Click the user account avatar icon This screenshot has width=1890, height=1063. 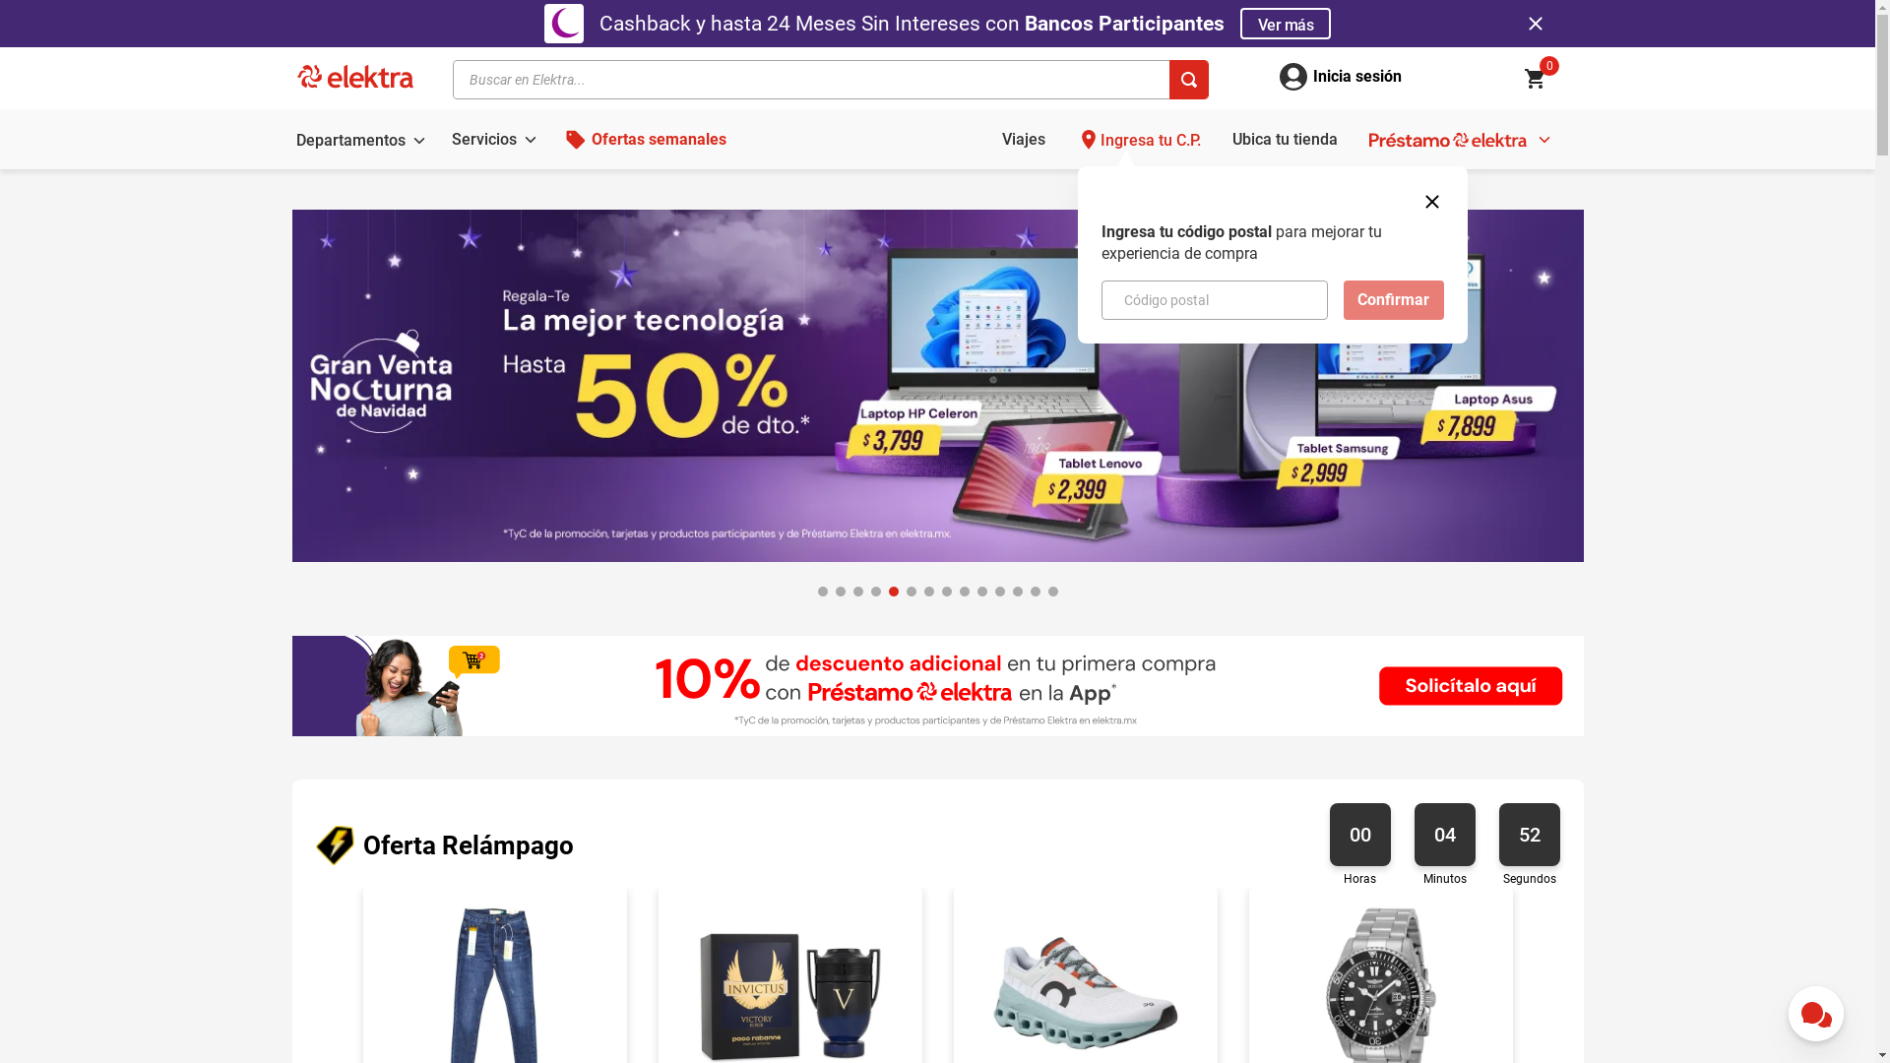pyautogui.click(x=1292, y=77)
